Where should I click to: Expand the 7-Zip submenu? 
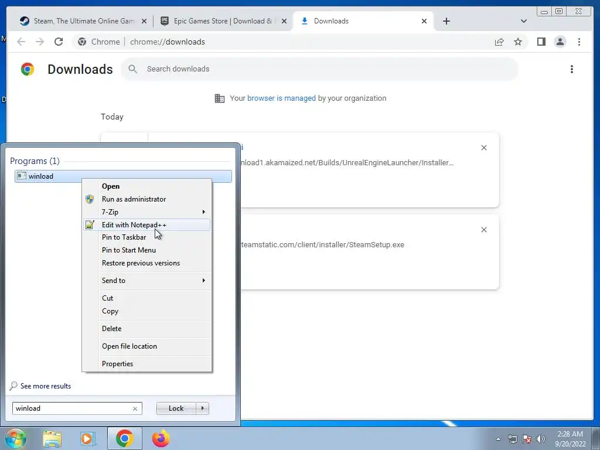point(147,212)
